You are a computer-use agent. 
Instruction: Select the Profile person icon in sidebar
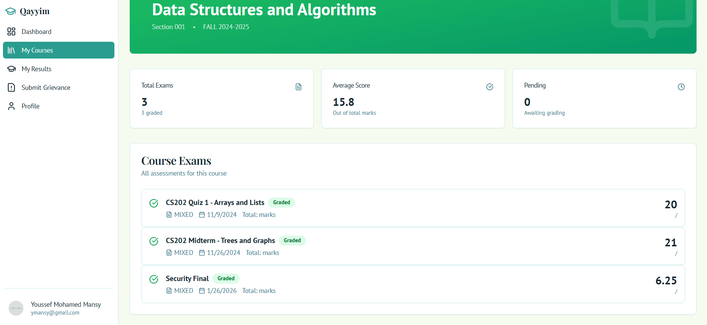(11, 106)
